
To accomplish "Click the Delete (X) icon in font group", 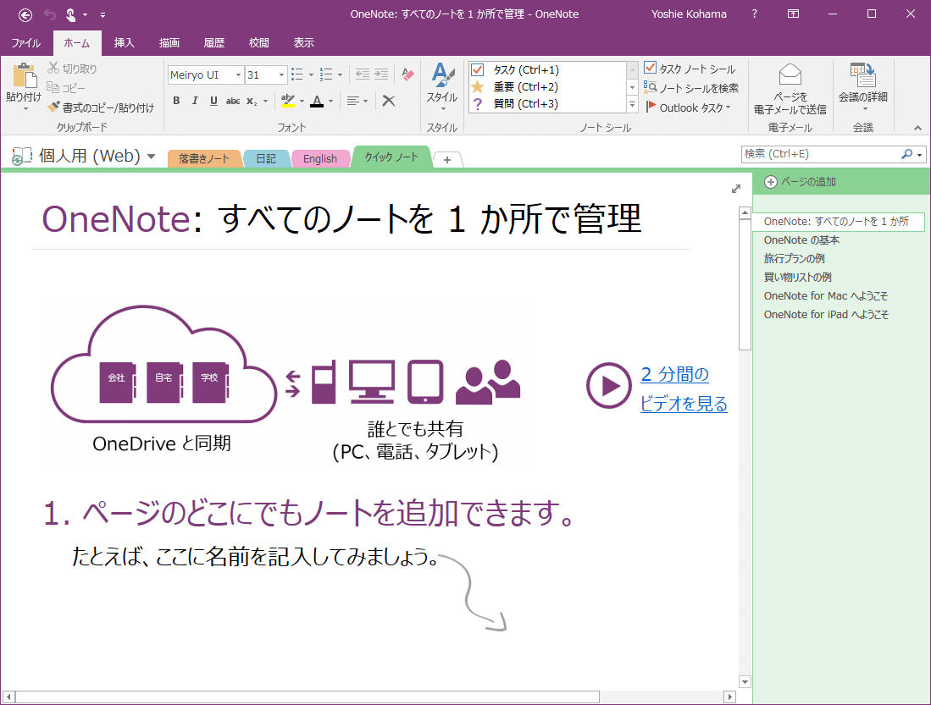I will (x=389, y=101).
